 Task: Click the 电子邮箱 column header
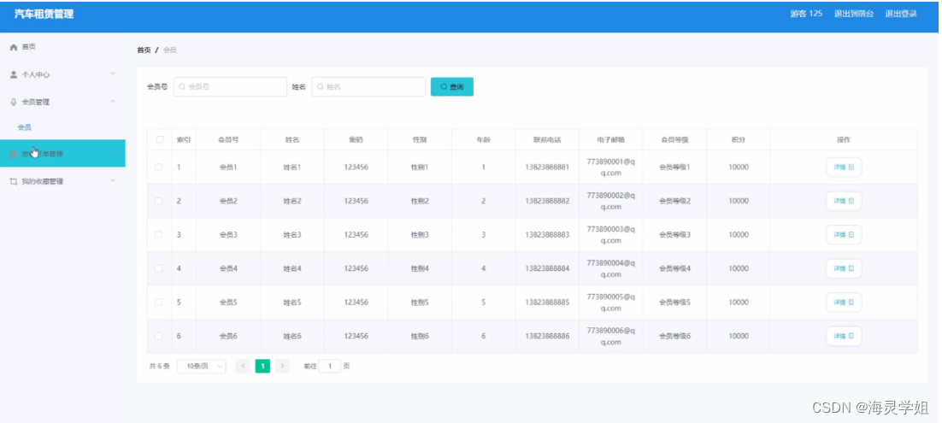(611, 139)
